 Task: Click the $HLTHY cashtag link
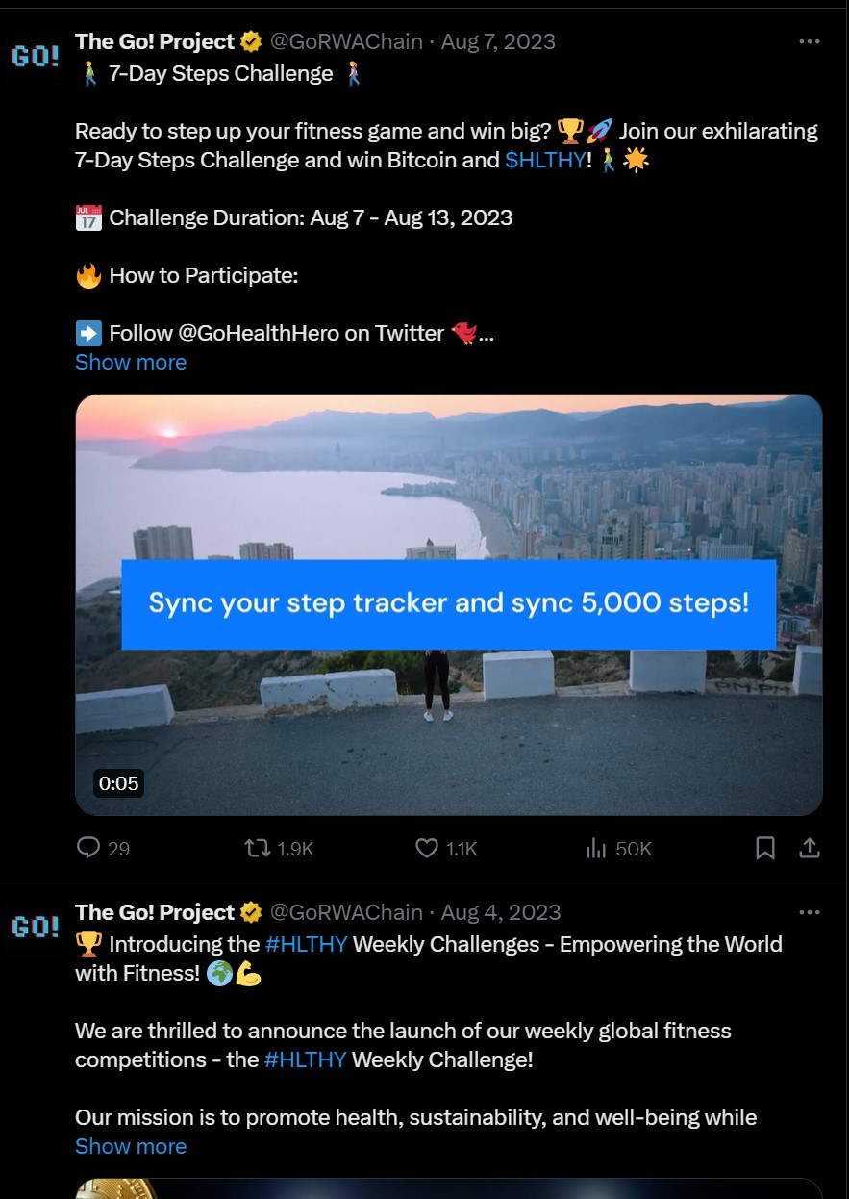click(x=545, y=160)
